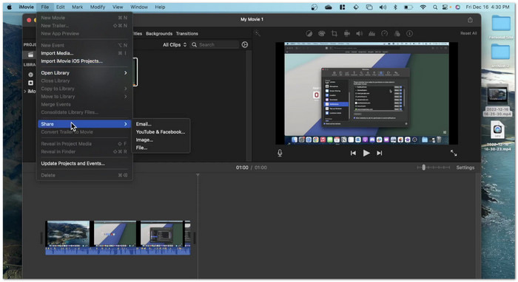Open the Help menu
The image size is (518, 282).
[x=160, y=7]
